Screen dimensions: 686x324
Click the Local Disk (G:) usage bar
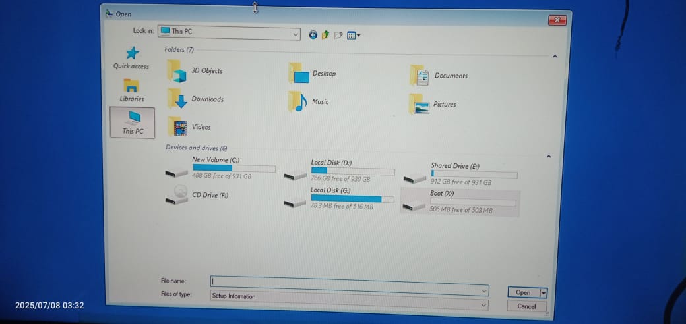coord(352,199)
